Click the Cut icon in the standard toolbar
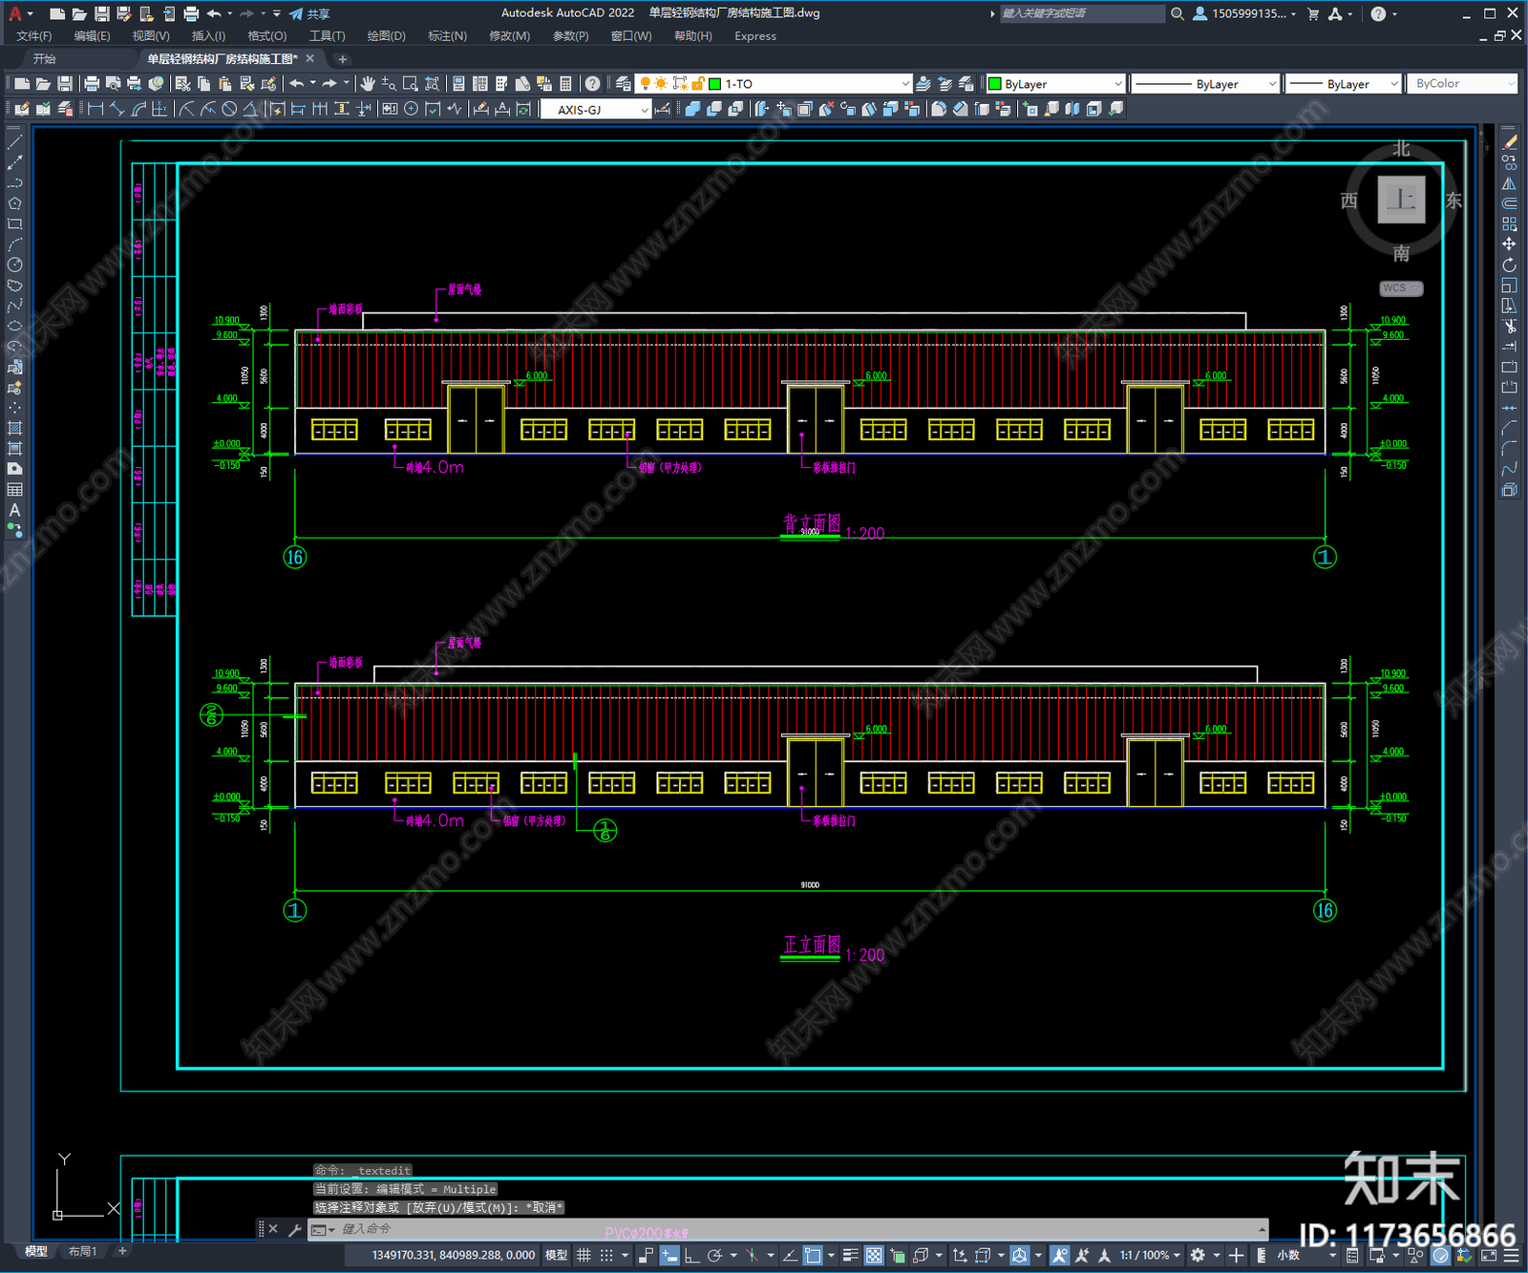Viewport: 1528px width, 1273px height. click(x=183, y=84)
